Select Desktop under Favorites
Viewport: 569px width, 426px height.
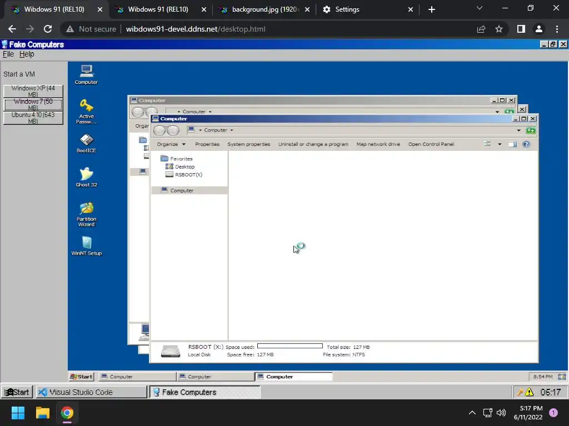(x=180, y=166)
